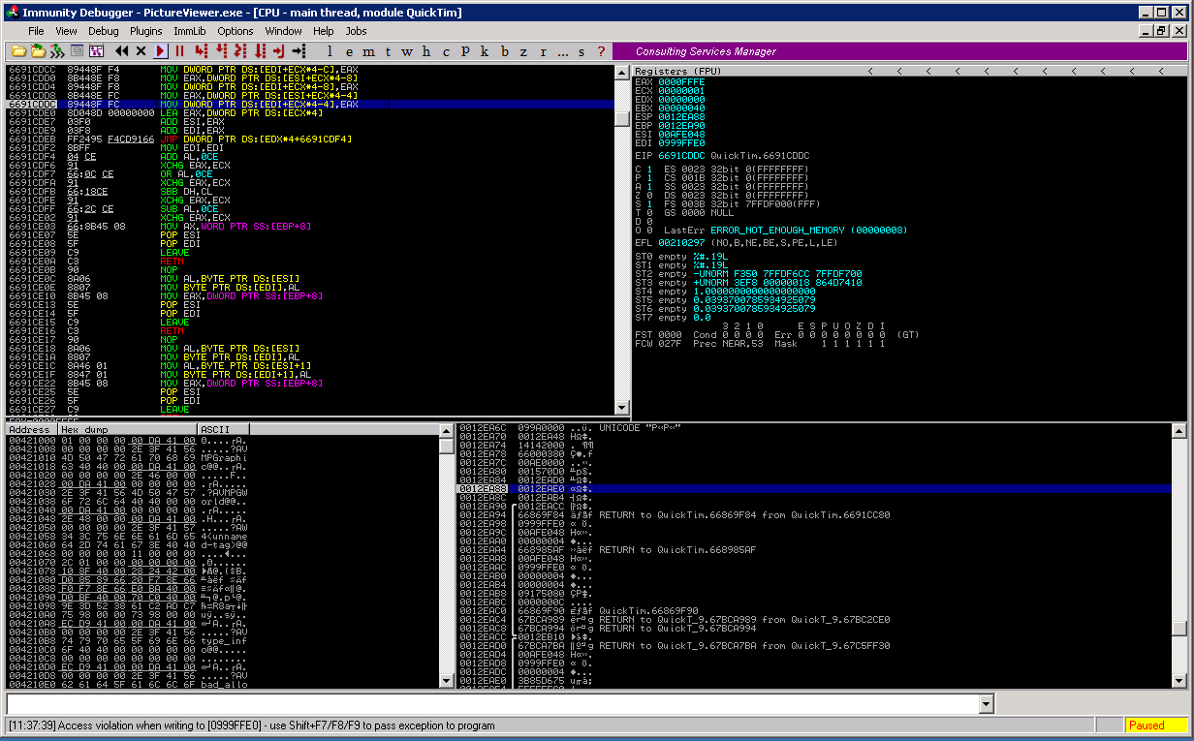Close the program with X toolbar icon

(141, 50)
